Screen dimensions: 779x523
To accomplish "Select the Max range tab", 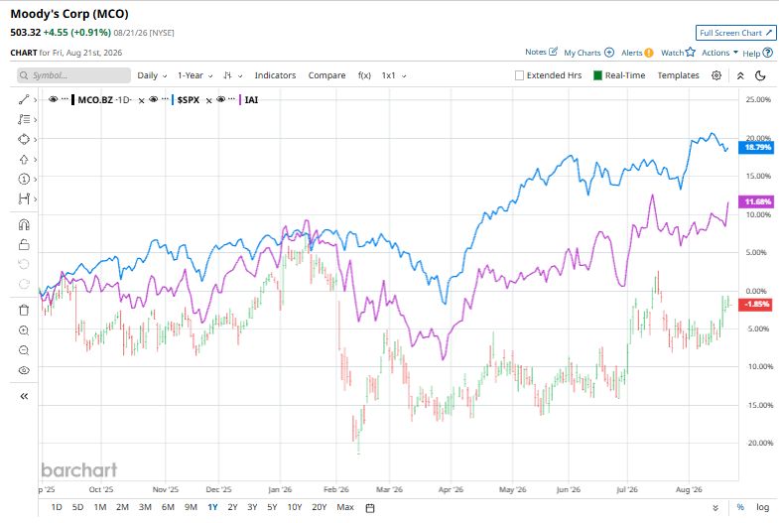I will (x=345, y=507).
